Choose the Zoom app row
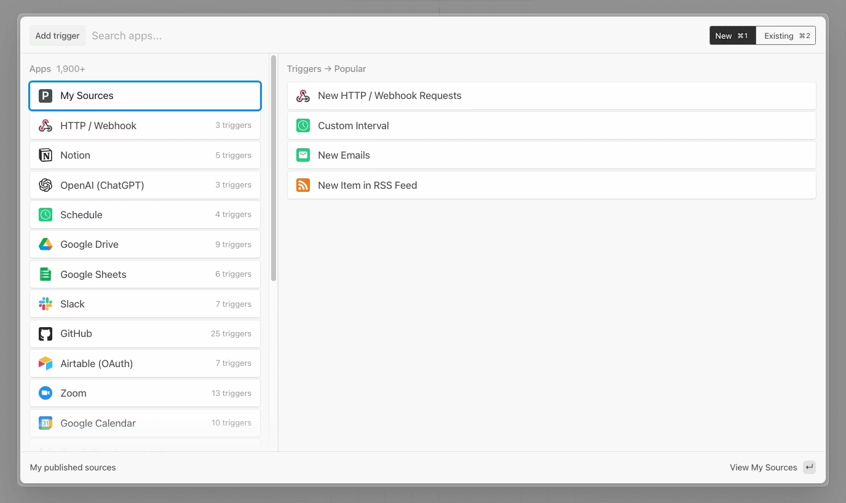The image size is (846, 503). [x=145, y=393]
